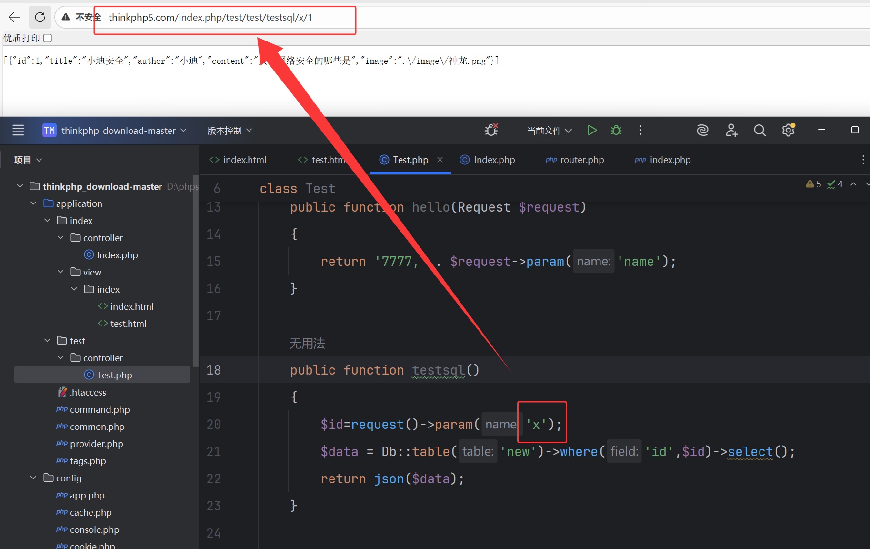Switch to test.html editor tab

322,160
